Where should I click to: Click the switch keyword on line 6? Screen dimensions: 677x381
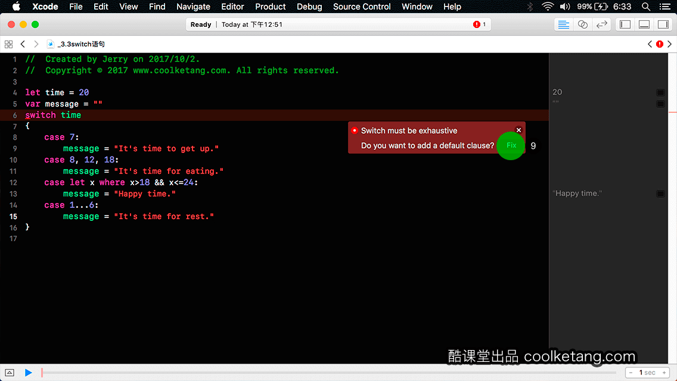[x=40, y=115]
